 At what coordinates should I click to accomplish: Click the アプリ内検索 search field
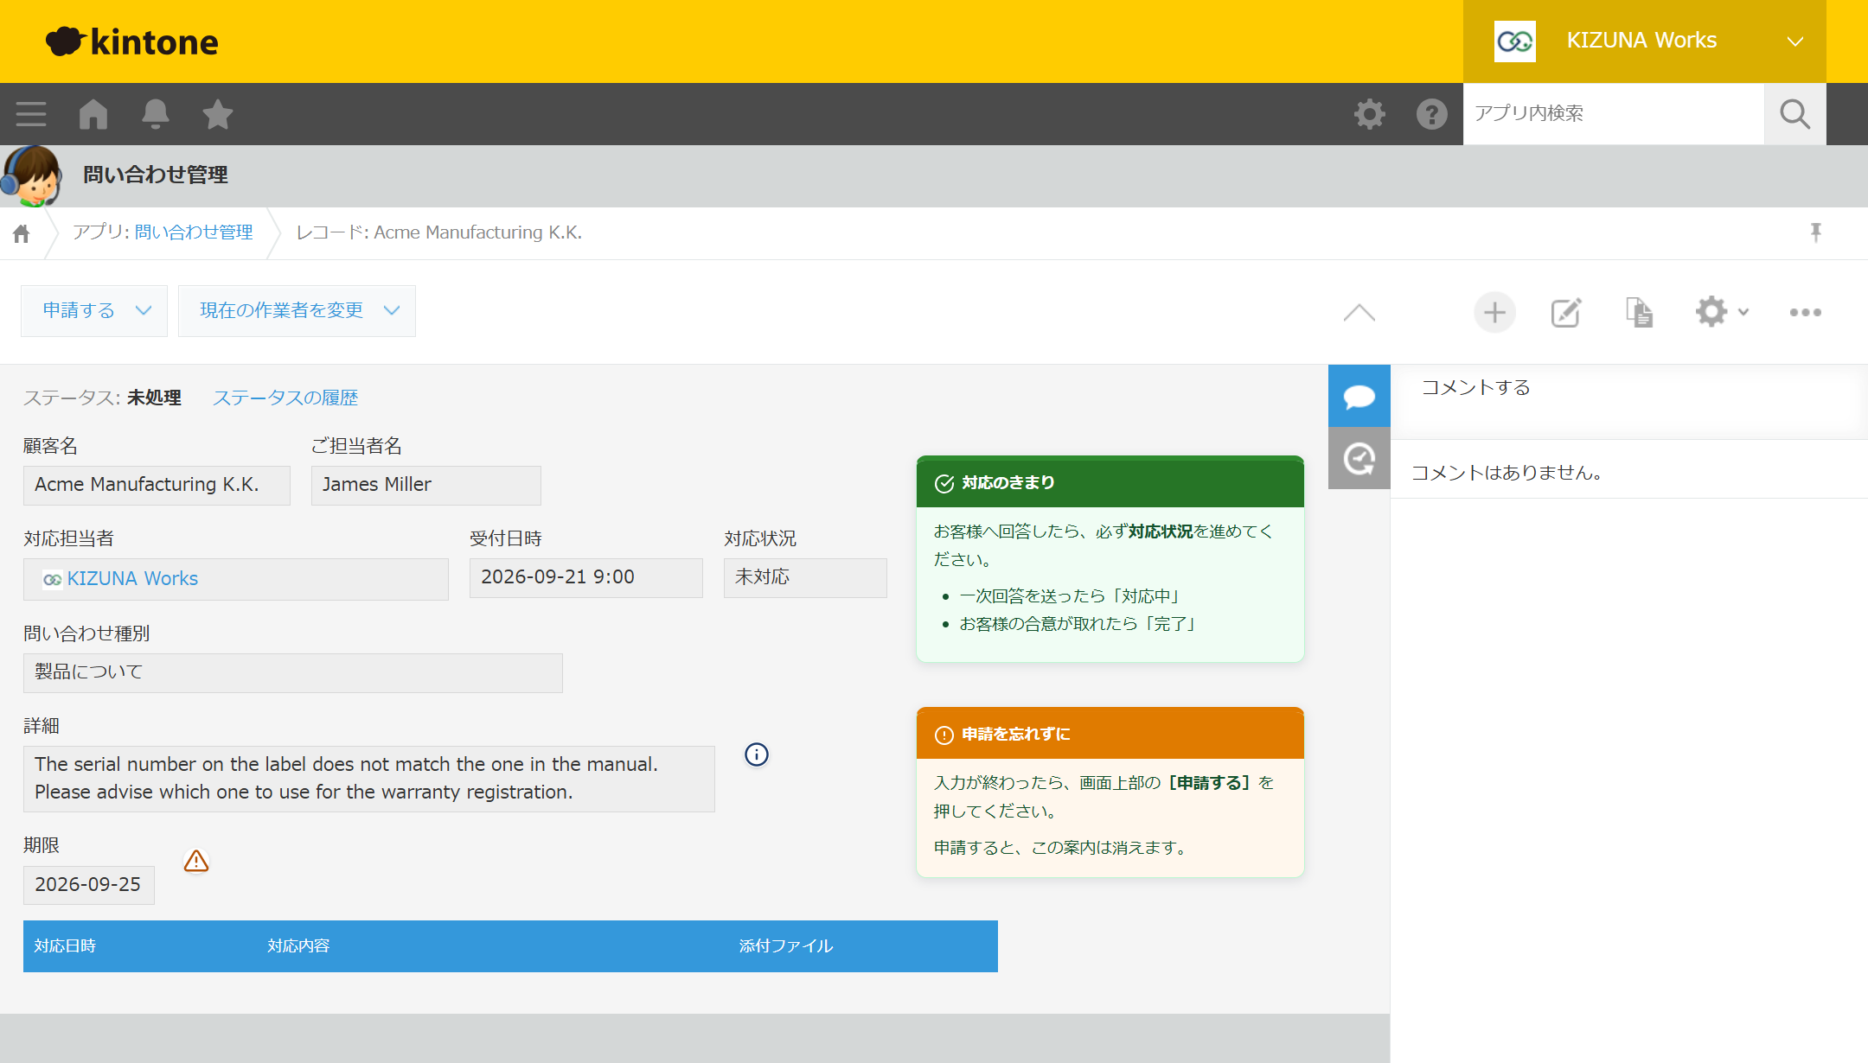[1614, 114]
